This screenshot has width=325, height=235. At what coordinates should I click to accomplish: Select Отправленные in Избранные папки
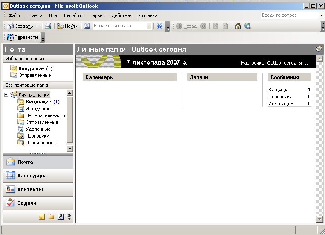click(30, 75)
